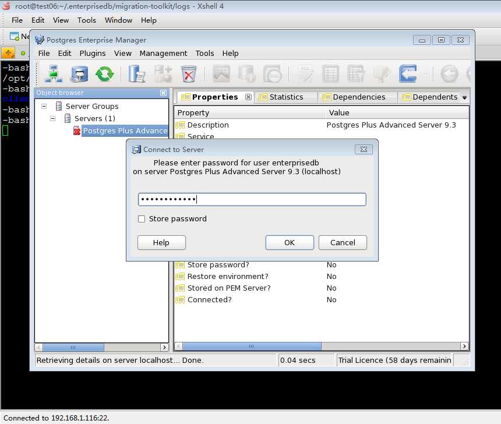
Task: Click the password input field
Action: click(x=252, y=199)
